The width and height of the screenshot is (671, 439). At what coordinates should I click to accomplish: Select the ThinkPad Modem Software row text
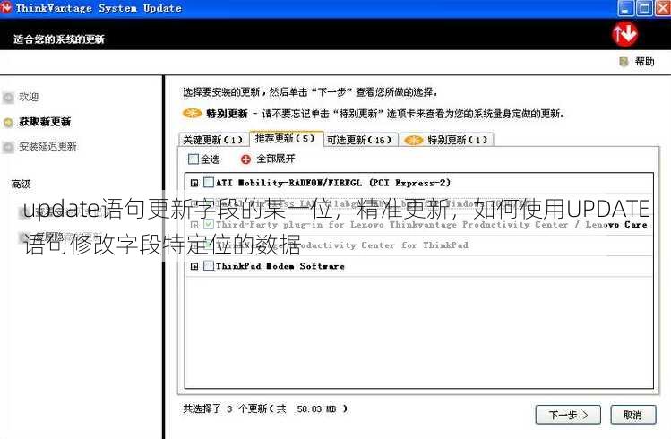pos(280,266)
